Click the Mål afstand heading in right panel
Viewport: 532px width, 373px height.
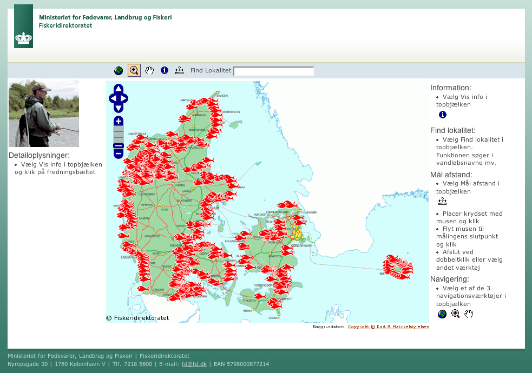pos(451,175)
